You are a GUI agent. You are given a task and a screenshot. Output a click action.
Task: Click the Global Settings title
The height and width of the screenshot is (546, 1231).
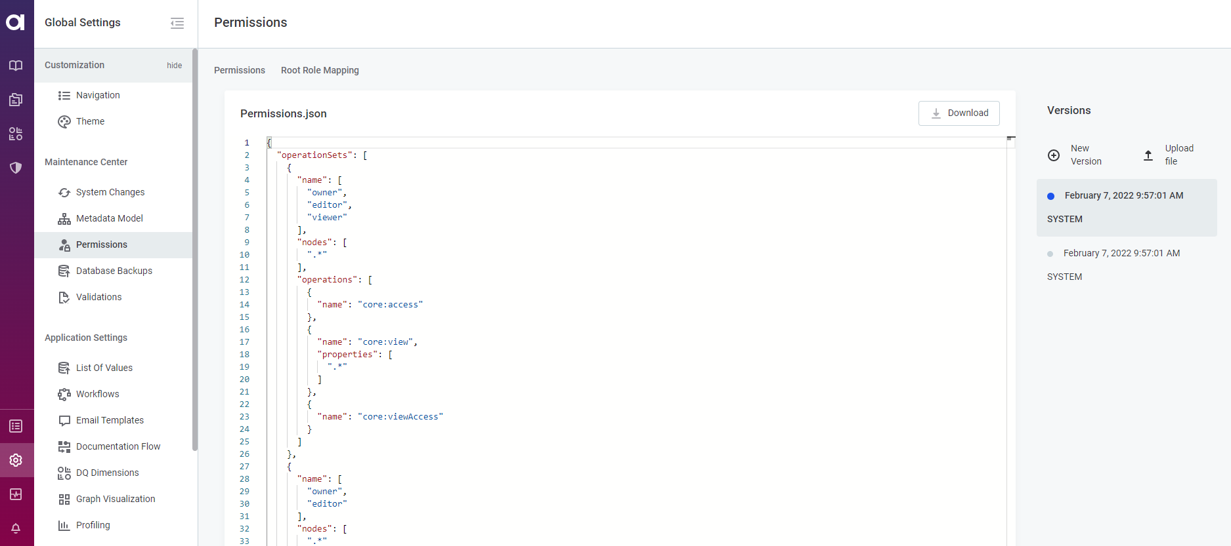[x=83, y=23]
